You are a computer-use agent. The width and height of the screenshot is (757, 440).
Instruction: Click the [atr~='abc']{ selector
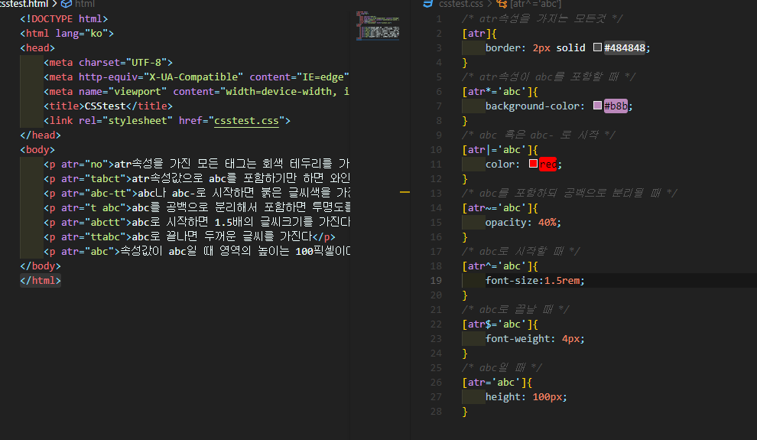pos(499,207)
